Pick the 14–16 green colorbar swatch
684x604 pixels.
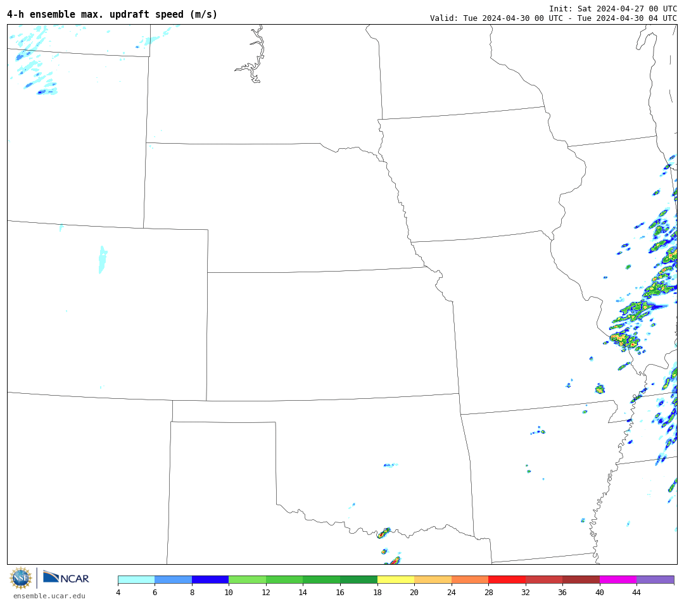click(322, 579)
